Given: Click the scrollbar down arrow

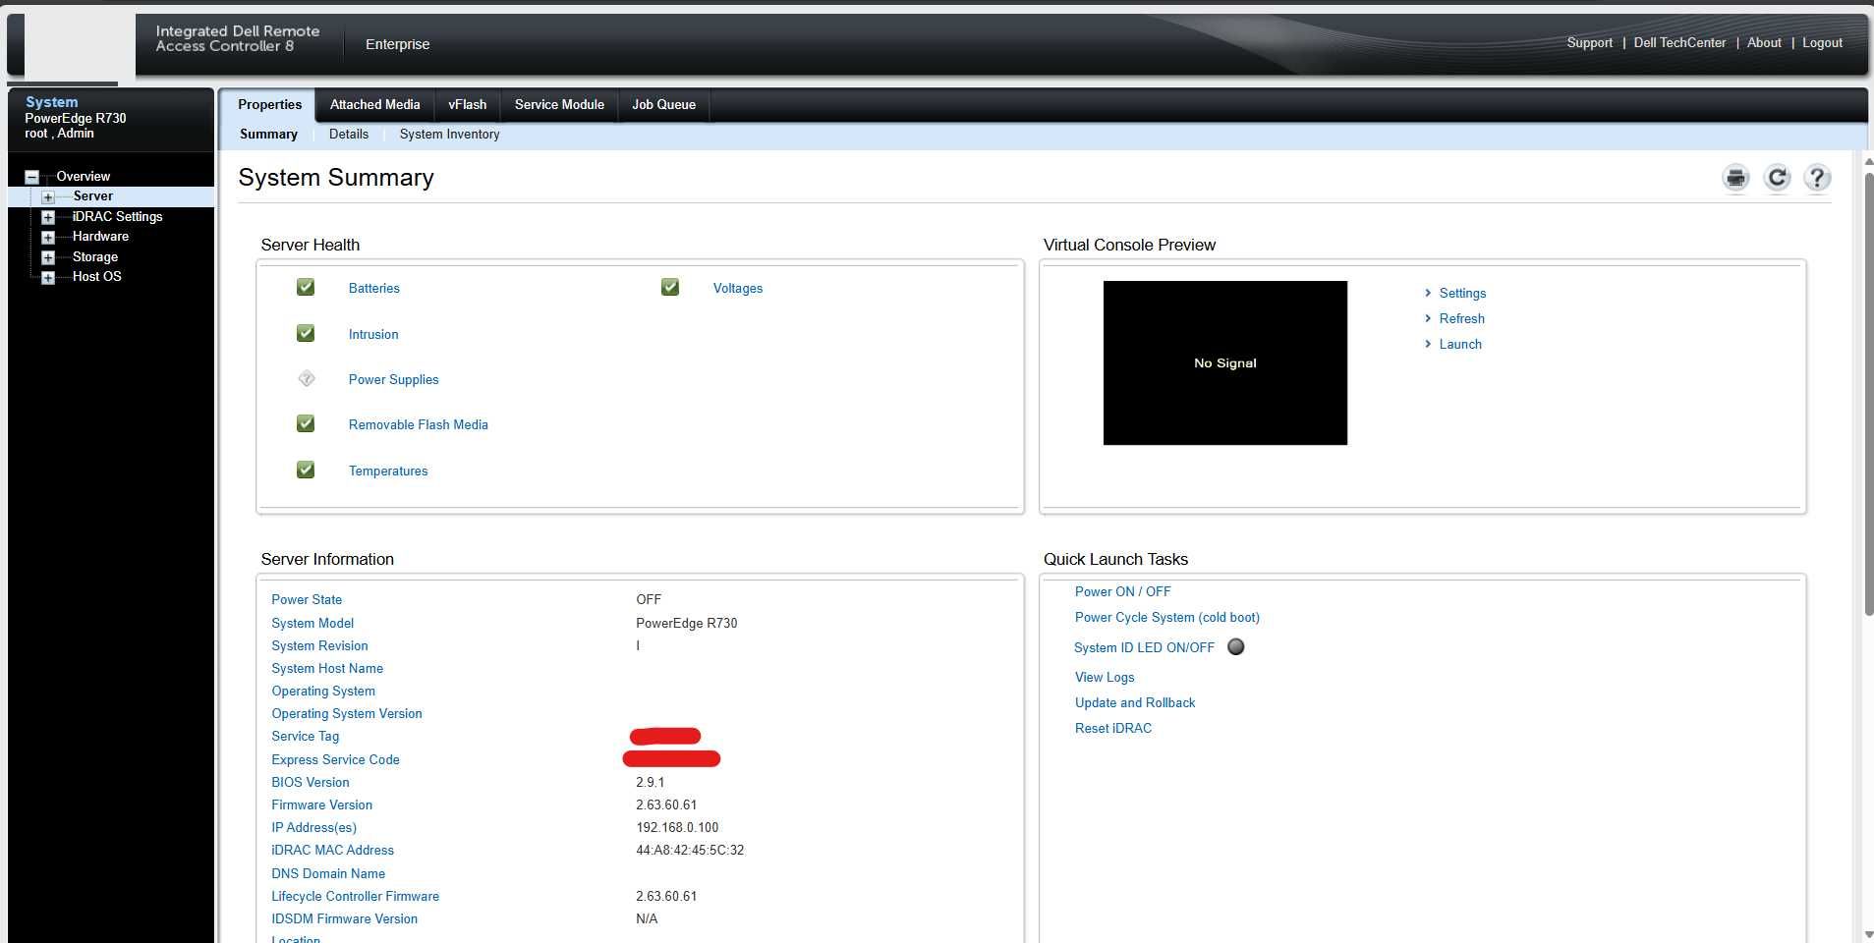Looking at the screenshot, I should coord(1868,935).
